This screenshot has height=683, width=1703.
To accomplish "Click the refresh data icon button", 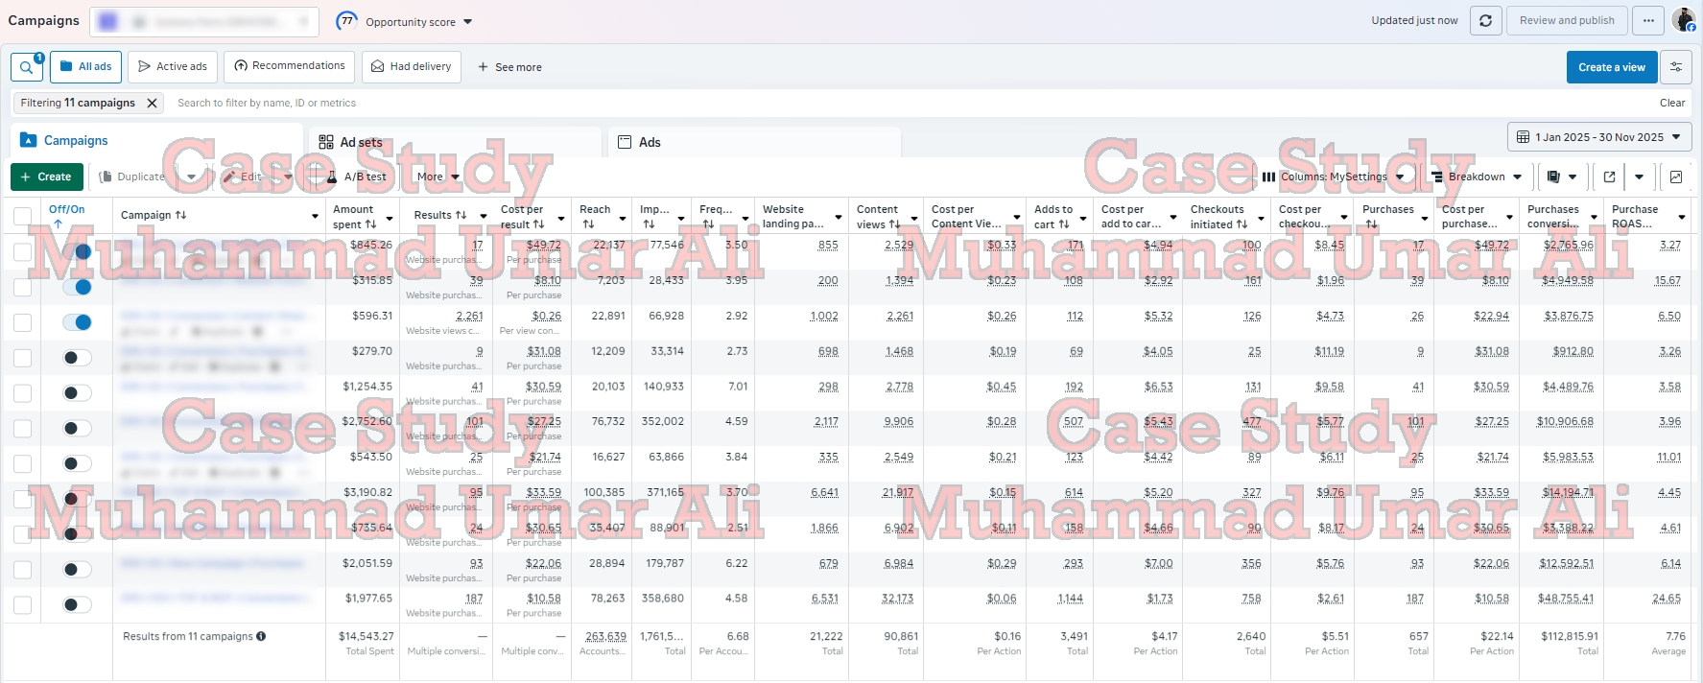I will coord(1485,21).
